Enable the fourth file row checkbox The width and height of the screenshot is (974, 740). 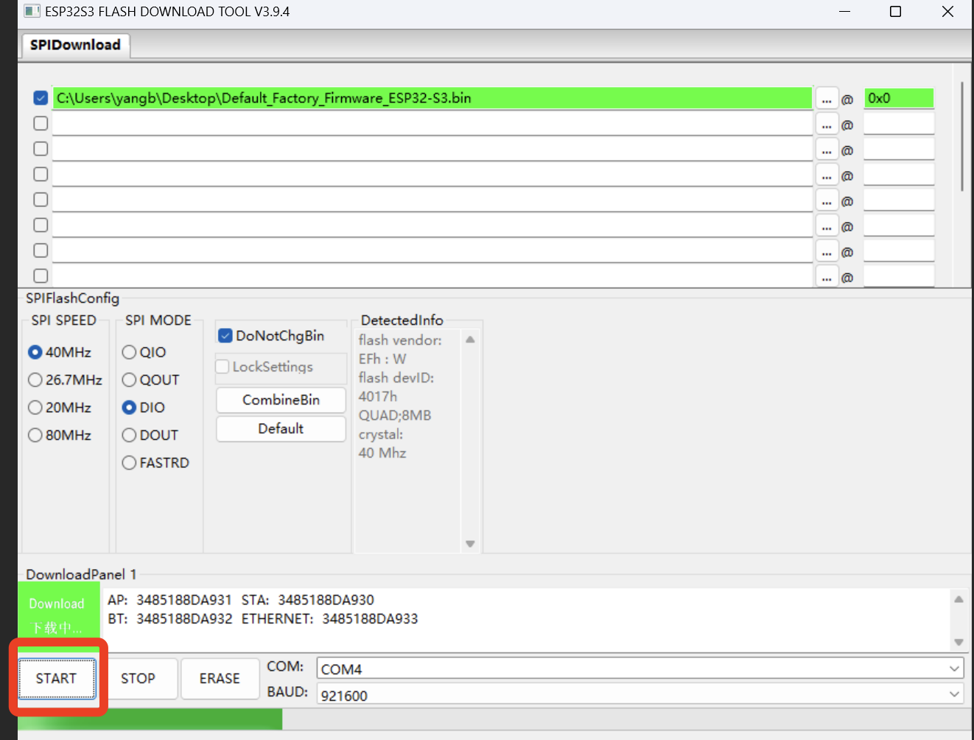coord(41,174)
